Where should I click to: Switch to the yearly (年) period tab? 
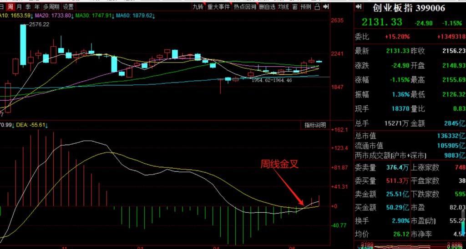coord(37,7)
